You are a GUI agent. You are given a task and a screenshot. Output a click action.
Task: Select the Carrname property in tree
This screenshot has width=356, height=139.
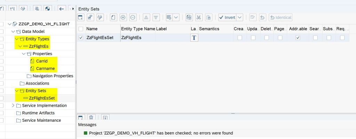pos(45,69)
